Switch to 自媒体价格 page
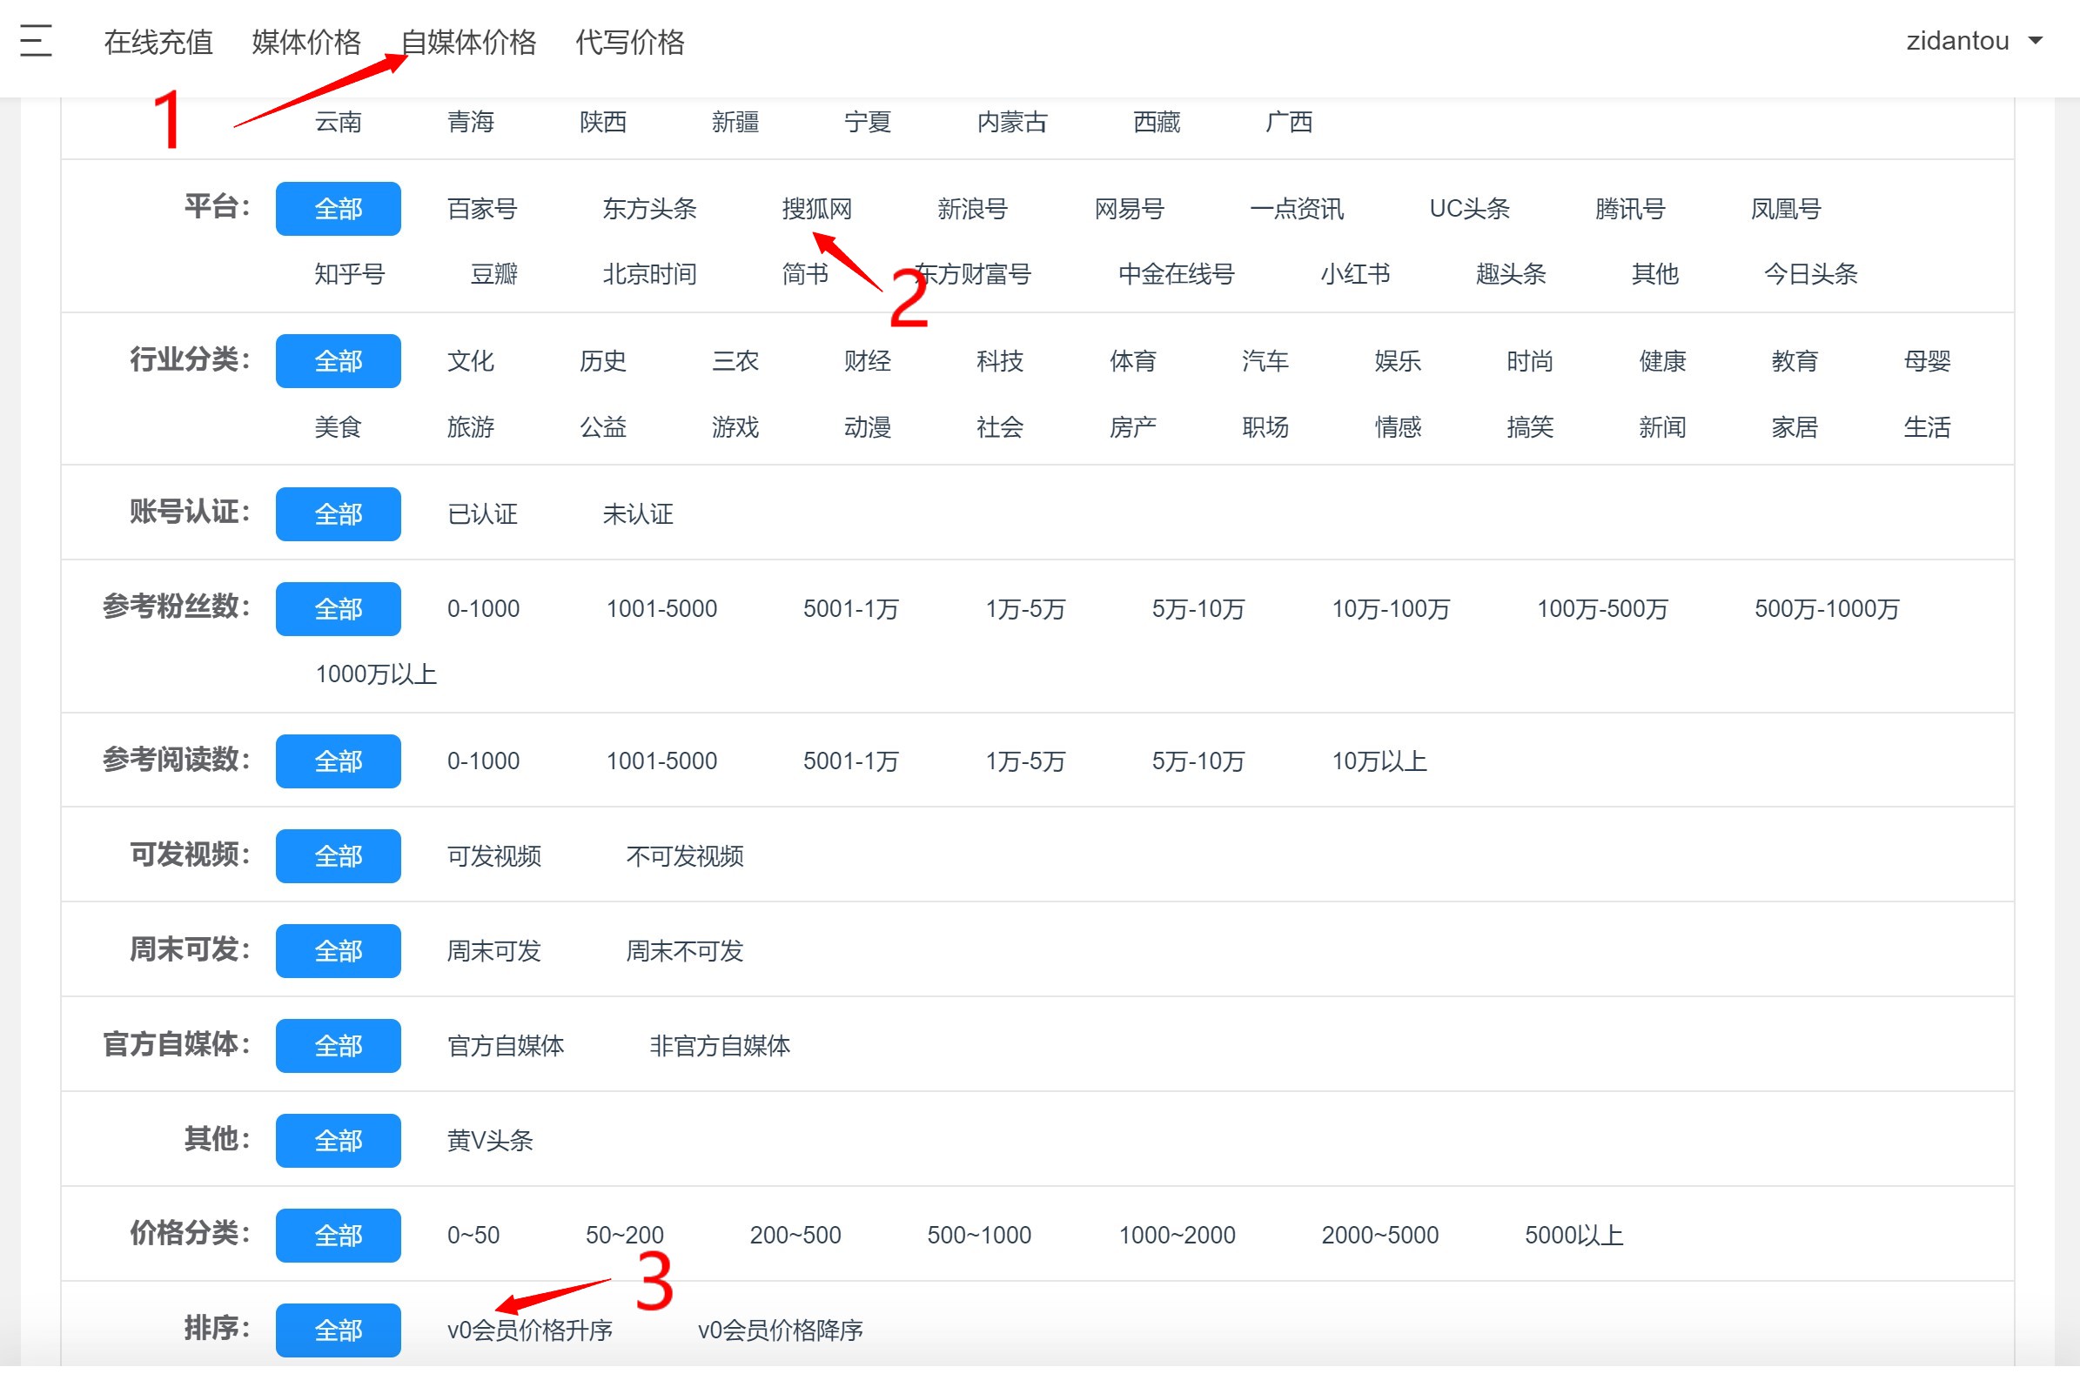 tap(468, 42)
